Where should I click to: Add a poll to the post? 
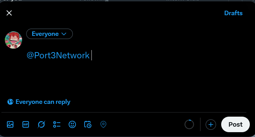tap(57, 125)
